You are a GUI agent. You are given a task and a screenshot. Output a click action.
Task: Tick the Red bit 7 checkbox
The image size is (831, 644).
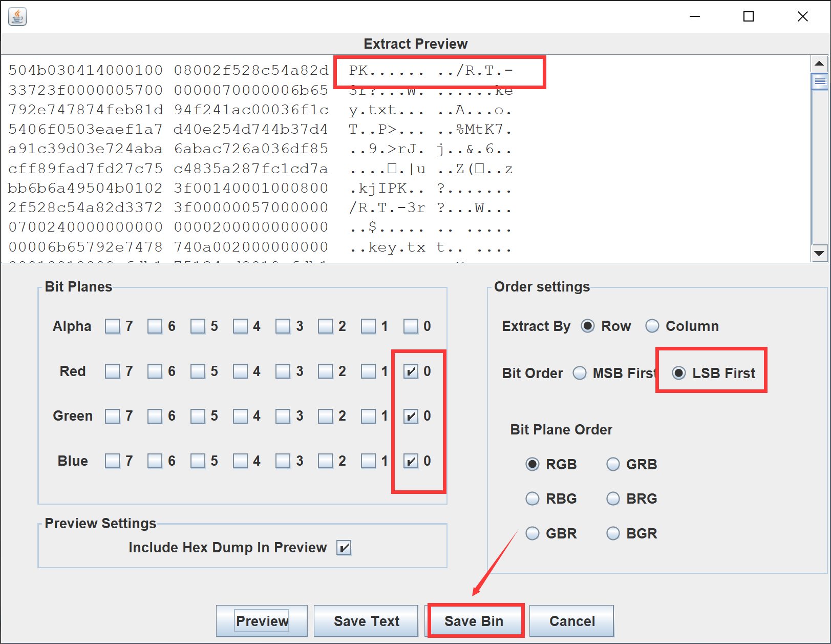click(x=112, y=371)
